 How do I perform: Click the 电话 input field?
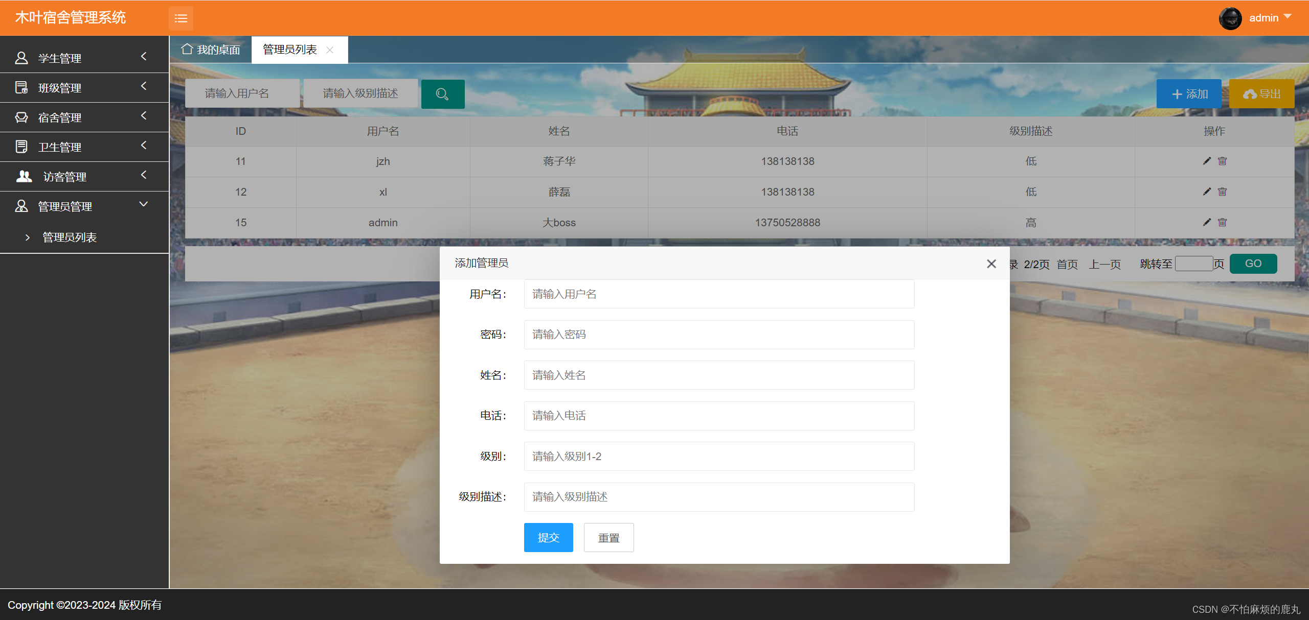click(719, 416)
